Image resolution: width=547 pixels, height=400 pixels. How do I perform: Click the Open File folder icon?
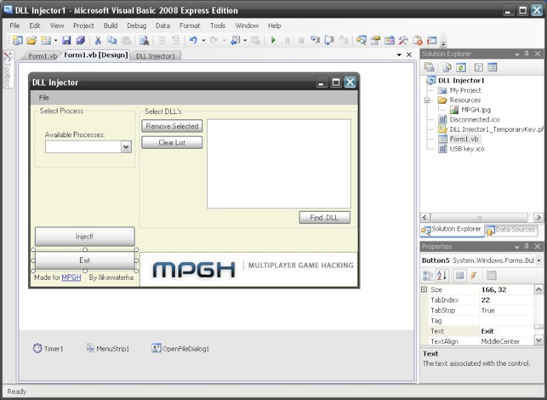[x=31, y=40]
